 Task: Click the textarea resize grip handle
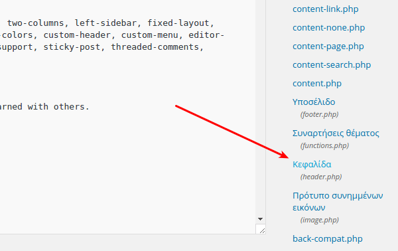[262, 230]
